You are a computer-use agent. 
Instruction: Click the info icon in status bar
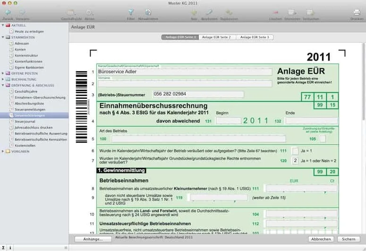(10, 248)
